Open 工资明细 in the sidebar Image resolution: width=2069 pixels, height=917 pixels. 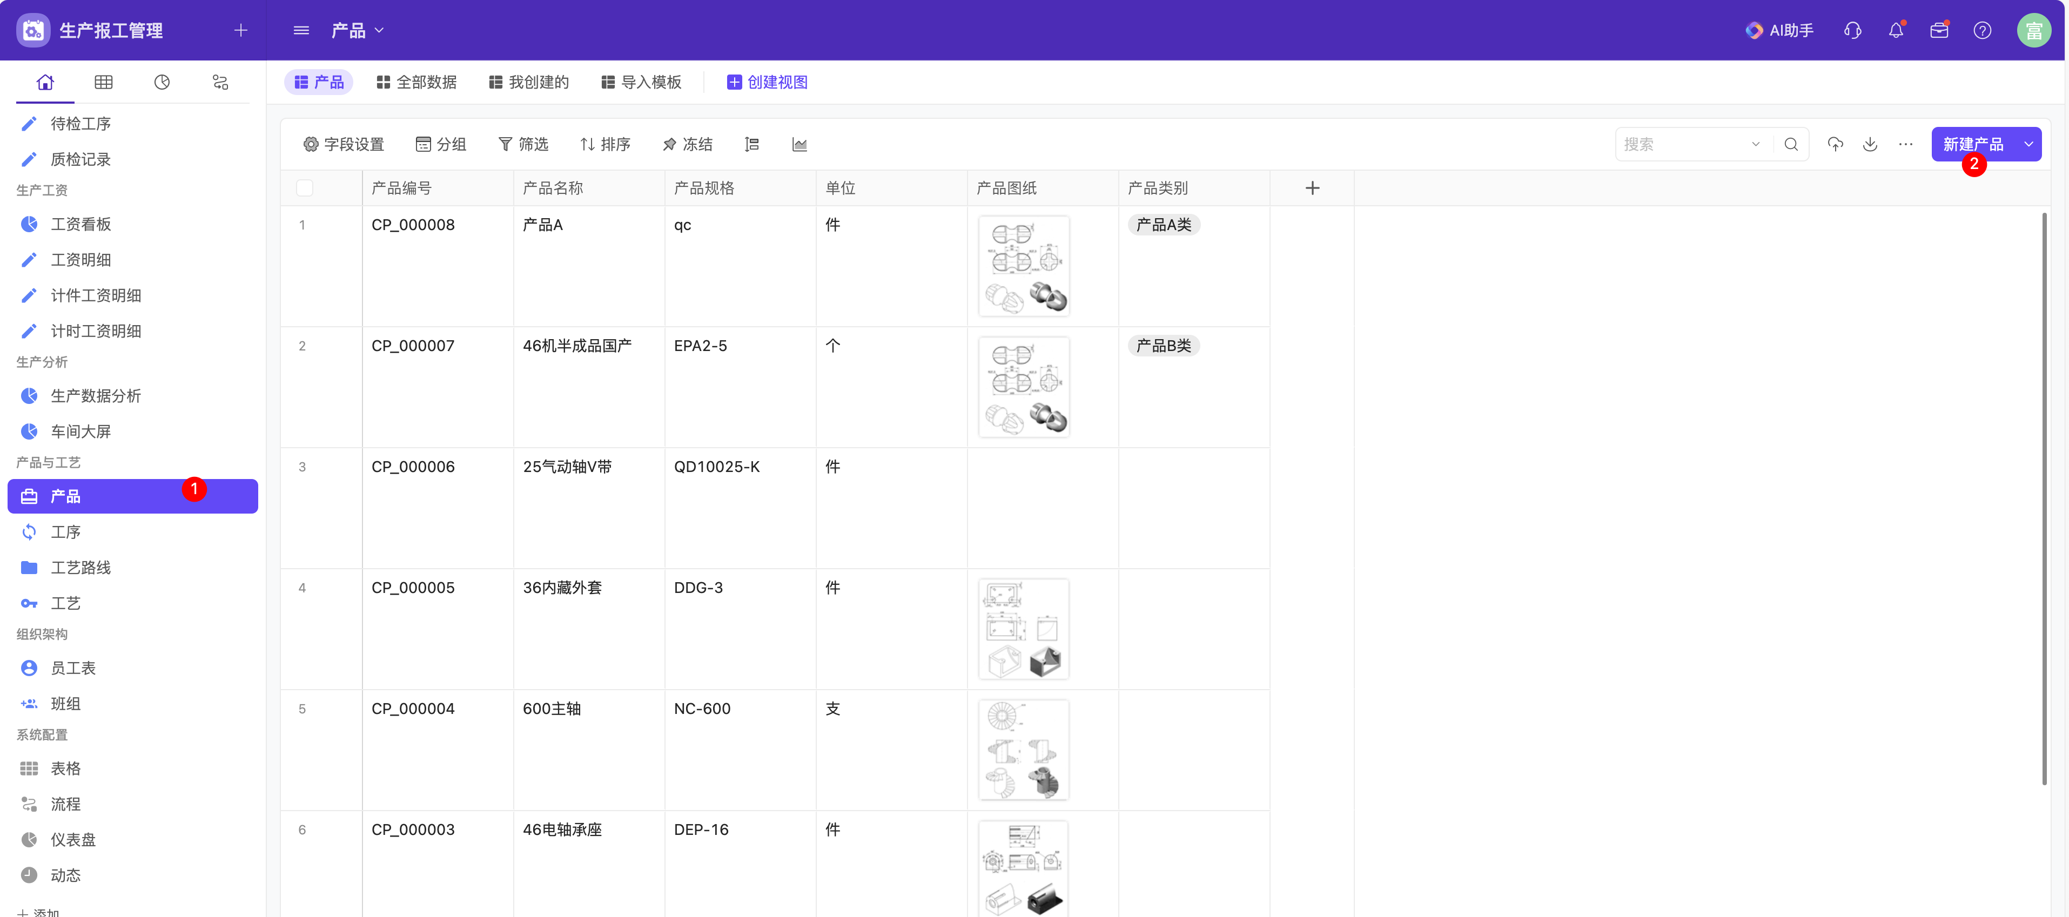(132, 259)
